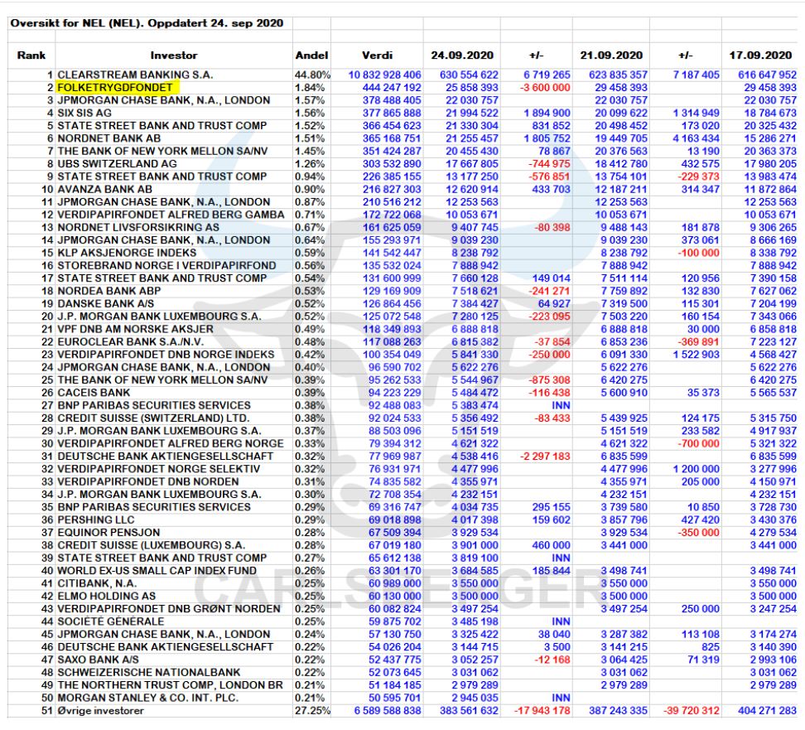Click the red -700 000 change value
The image size is (805, 730).
tap(698, 444)
